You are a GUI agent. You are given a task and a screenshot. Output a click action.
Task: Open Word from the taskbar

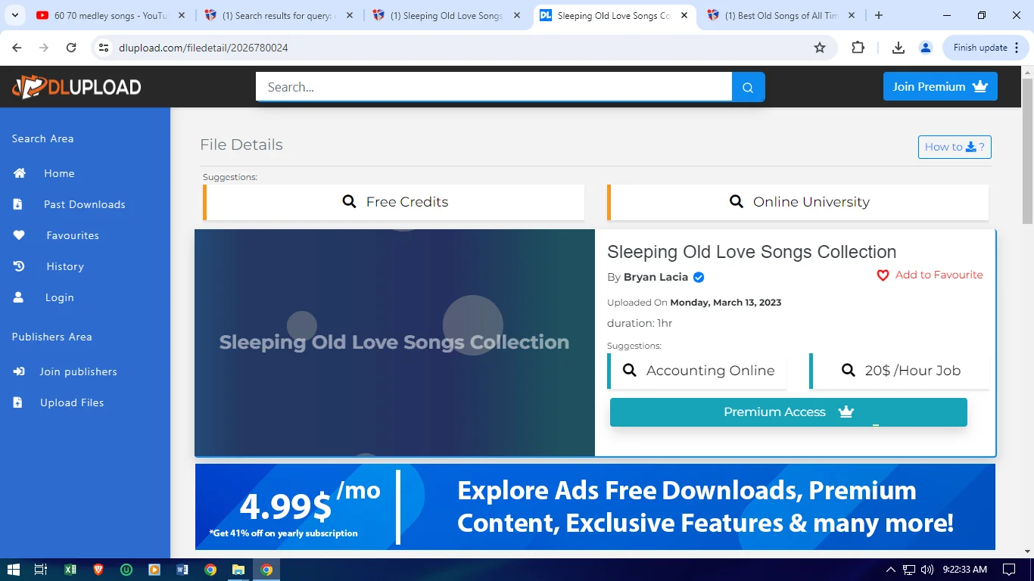tap(182, 570)
